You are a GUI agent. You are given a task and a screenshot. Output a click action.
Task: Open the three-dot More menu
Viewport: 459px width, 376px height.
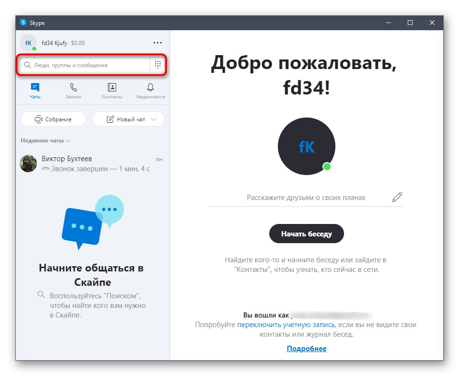(x=158, y=43)
